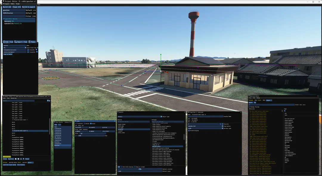Open the Scenery Editor filter funnel icon
322x176 pixels.
48,101
